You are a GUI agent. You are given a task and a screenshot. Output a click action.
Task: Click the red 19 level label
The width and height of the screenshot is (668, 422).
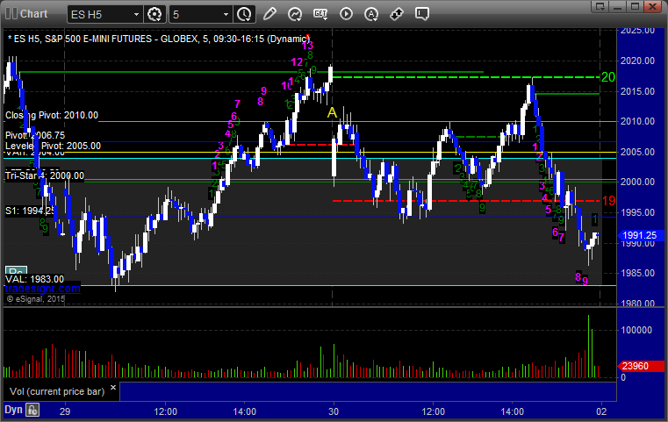[609, 201]
